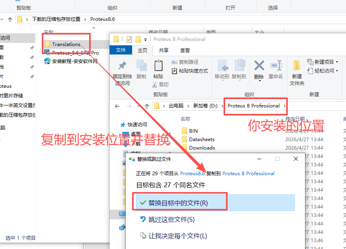Click the New folder icon in title bar
Screen dimensions: 346x249
pyautogui.click(x=138, y=39)
